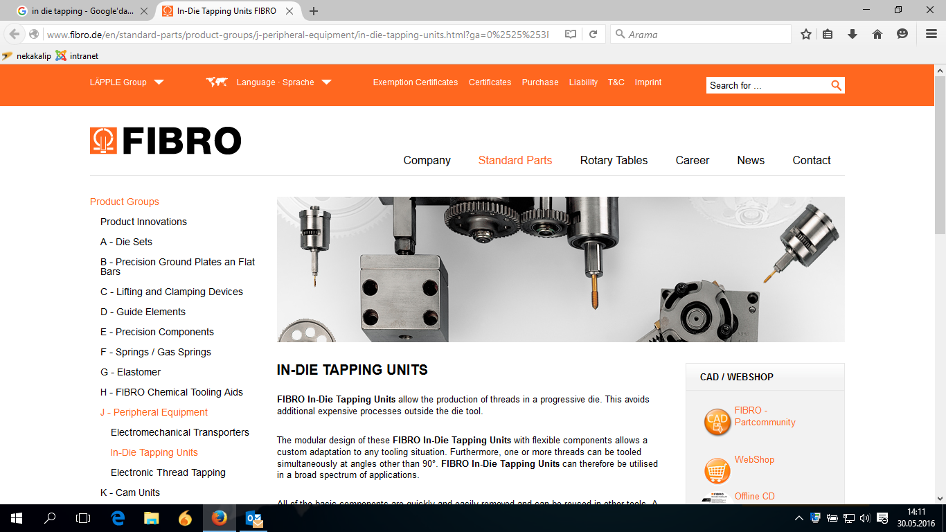Click the Product Groups heading link
The width and height of the screenshot is (946, 532).
click(x=125, y=202)
